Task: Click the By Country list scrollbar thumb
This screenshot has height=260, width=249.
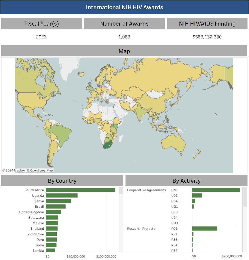Action: pos(121,191)
